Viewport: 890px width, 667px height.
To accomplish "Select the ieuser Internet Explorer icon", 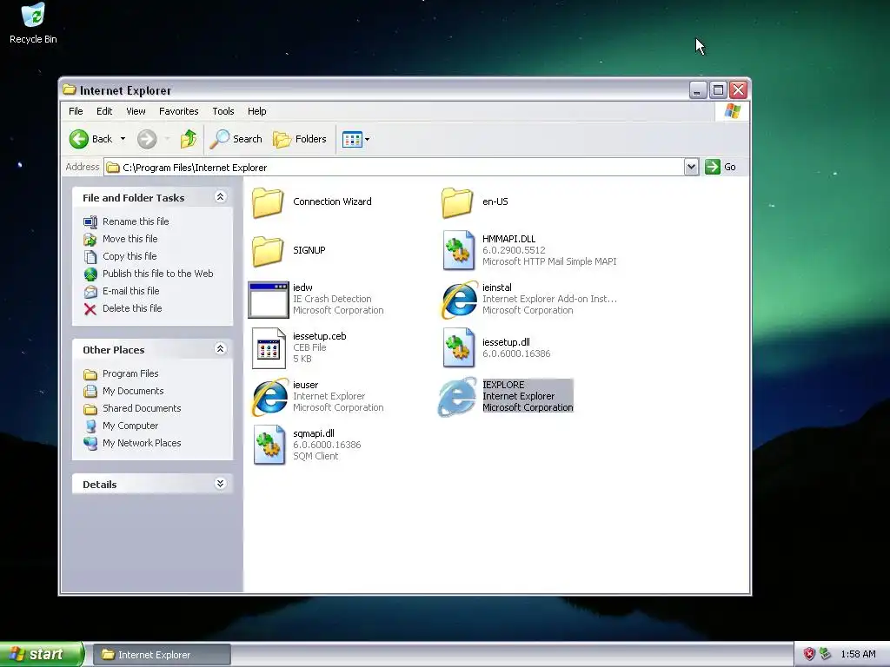I will [269, 397].
